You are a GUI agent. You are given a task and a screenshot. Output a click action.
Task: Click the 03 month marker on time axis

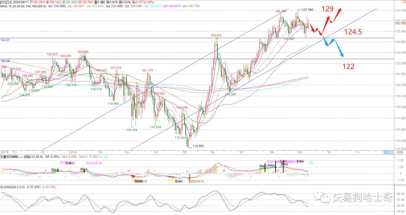pos(127,152)
